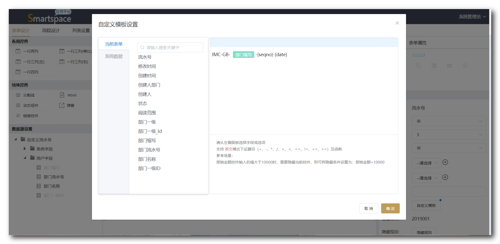Pick 部门流水号 from the dialog field list
Viewport: 500px width, 244px height.
click(x=149, y=150)
